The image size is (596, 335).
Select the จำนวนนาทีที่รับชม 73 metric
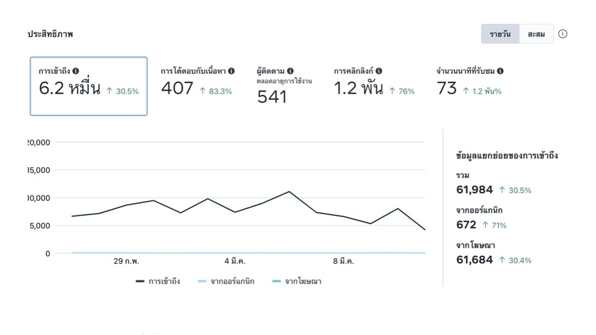470,83
